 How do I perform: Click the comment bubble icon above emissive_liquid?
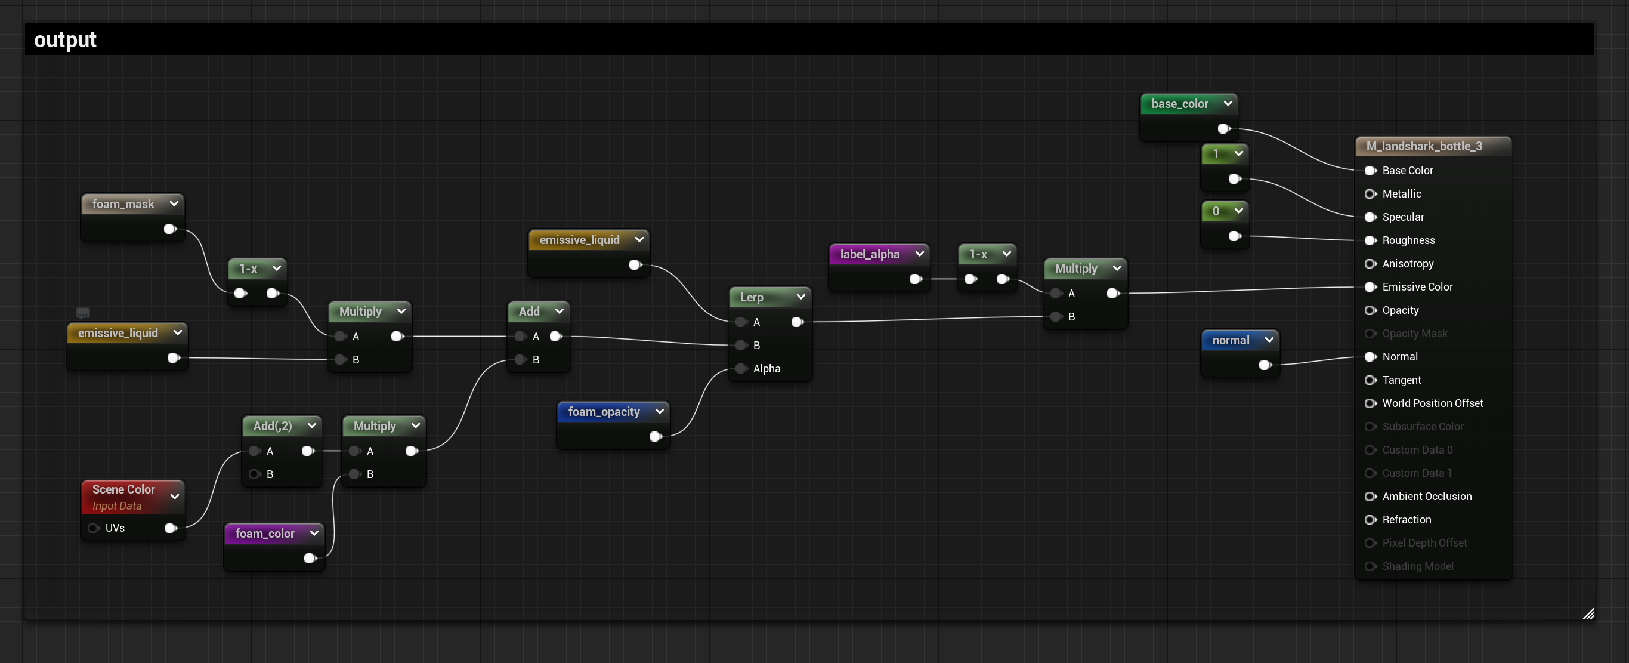click(x=83, y=313)
